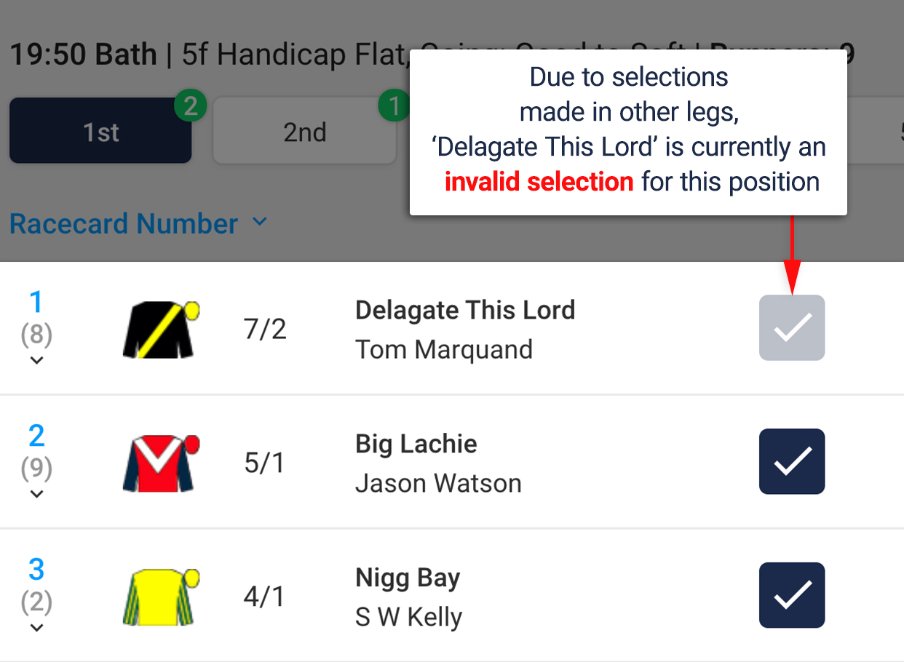Deselect the Nigg Bay checkbox
Viewport: 904px width, 662px height.
click(791, 596)
